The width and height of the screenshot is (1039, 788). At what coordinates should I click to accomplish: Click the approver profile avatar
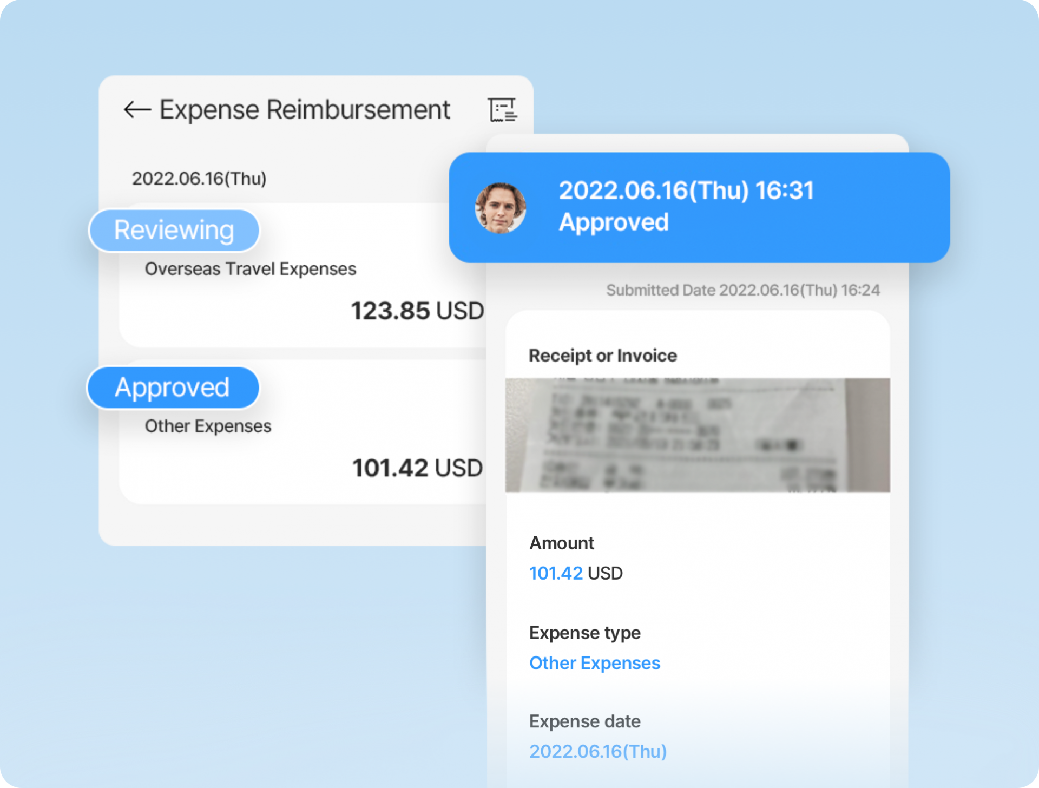click(500, 208)
